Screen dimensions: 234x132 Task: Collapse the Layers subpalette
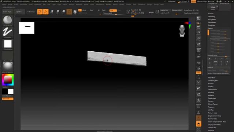tap(210, 28)
